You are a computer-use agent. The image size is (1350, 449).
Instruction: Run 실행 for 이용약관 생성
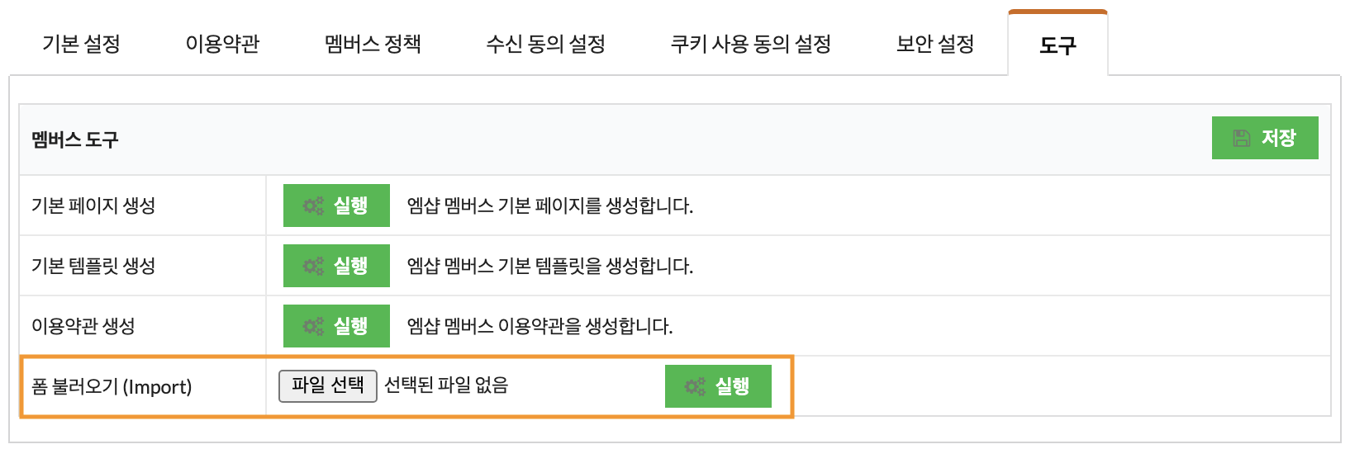click(336, 326)
